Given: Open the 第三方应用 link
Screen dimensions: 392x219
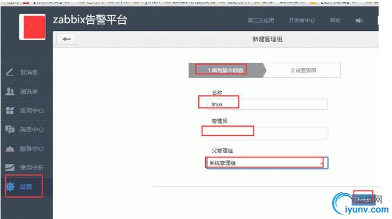Looking at the screenshot, I should [x=261, y=20].
